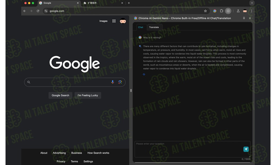Image resolution: width=276 pixels, height=165 pixels.
Task: Switch to the 扩展程序 tab
Action: coord(103,3)
